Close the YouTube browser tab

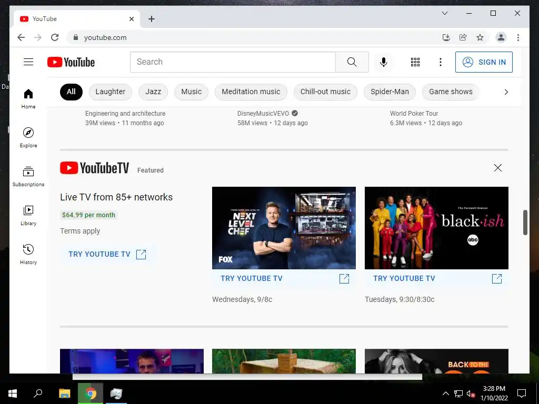pos(131,19)
